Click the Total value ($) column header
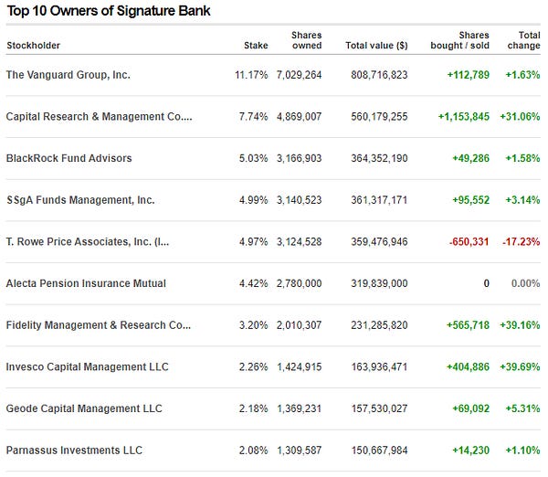This screenshot has height=477, width=548. (x=376, y=46)
